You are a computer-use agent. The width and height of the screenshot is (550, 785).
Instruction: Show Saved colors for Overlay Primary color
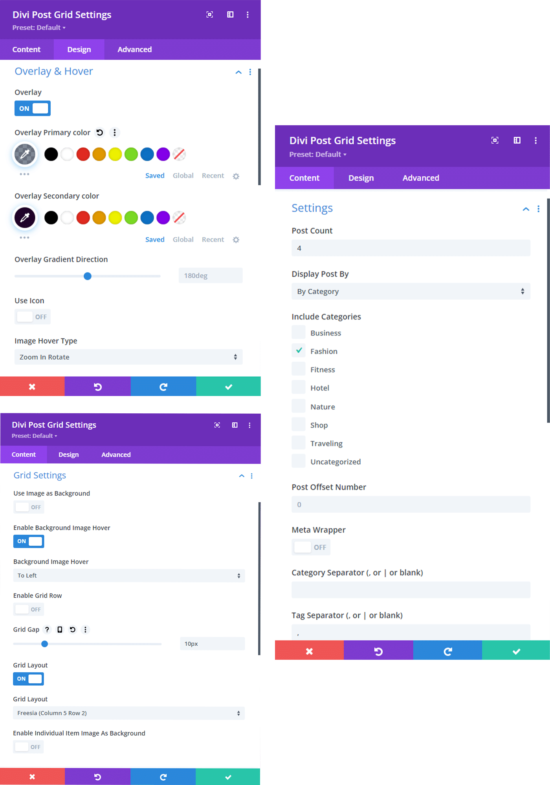(x=155, y=176)
